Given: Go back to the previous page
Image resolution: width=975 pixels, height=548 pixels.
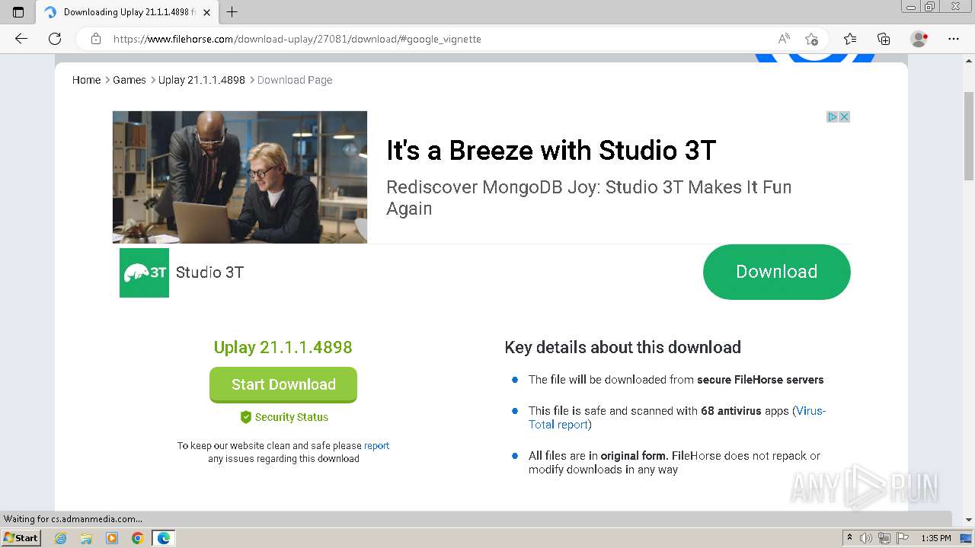Looking at the screenshot, I should pos(21,39).
